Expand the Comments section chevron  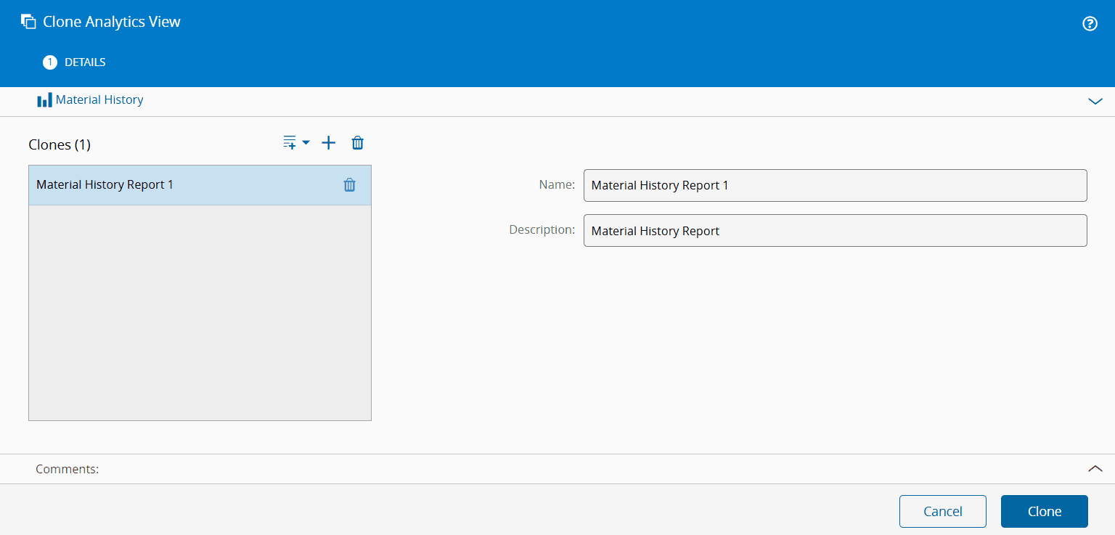click(1095, 468)
